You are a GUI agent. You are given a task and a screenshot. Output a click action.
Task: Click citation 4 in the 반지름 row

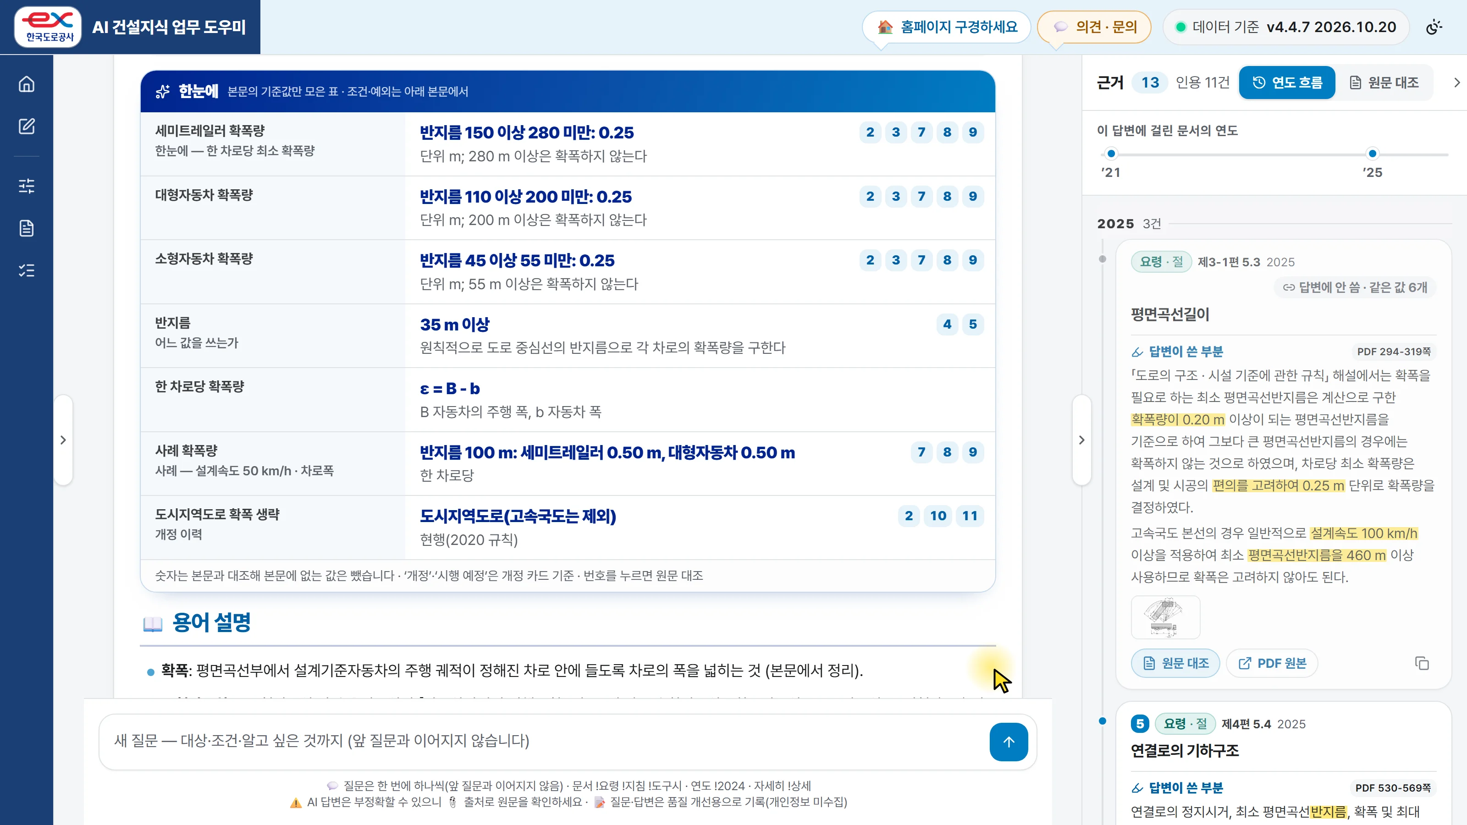pos(947,324)
